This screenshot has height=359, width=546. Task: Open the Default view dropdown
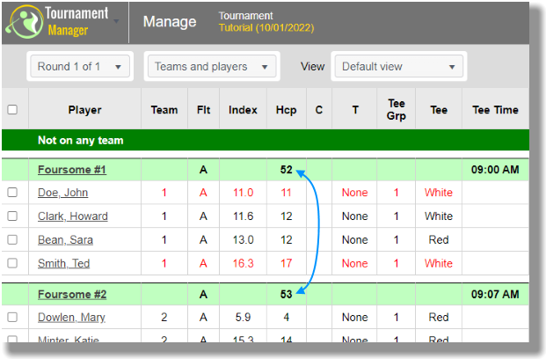tap(398, 66)
